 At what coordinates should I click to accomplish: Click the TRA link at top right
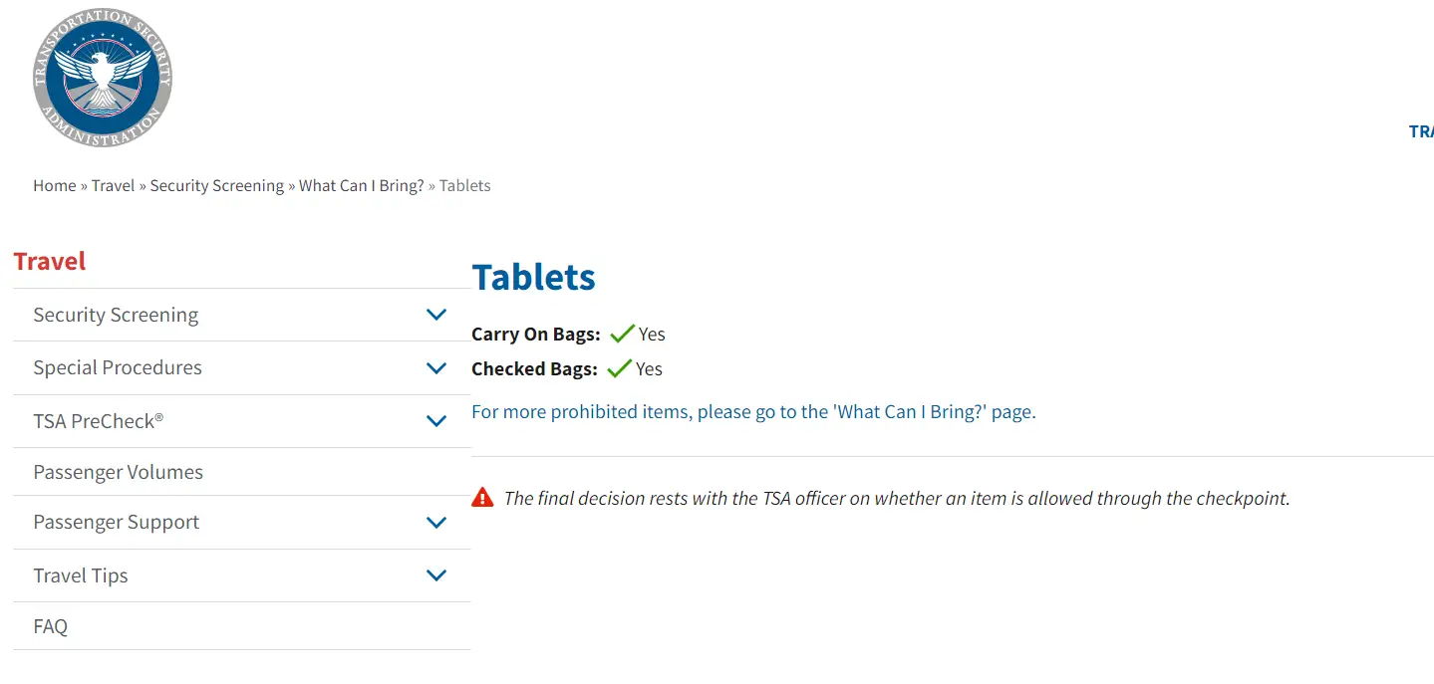pyautogui.click(x=1422, y=130)
